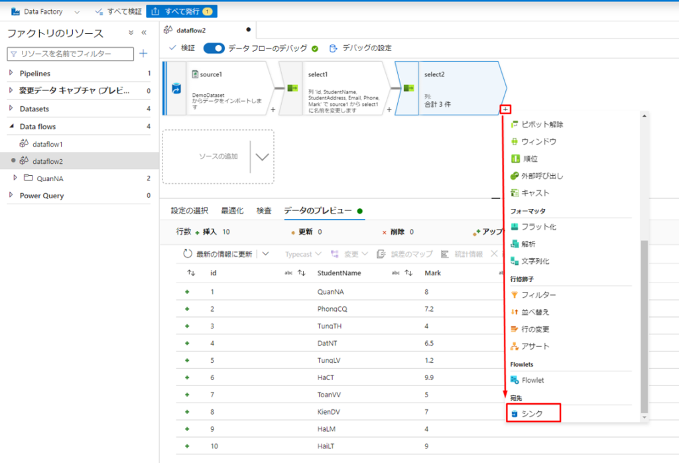Click the plus icon after select2

click(506, 108)
